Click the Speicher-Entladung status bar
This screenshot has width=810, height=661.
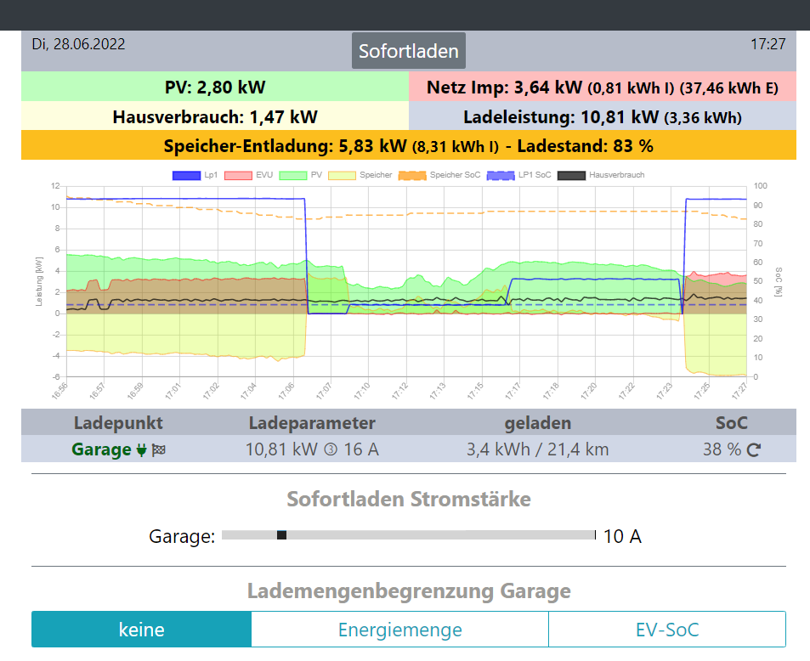click(409, 145)
